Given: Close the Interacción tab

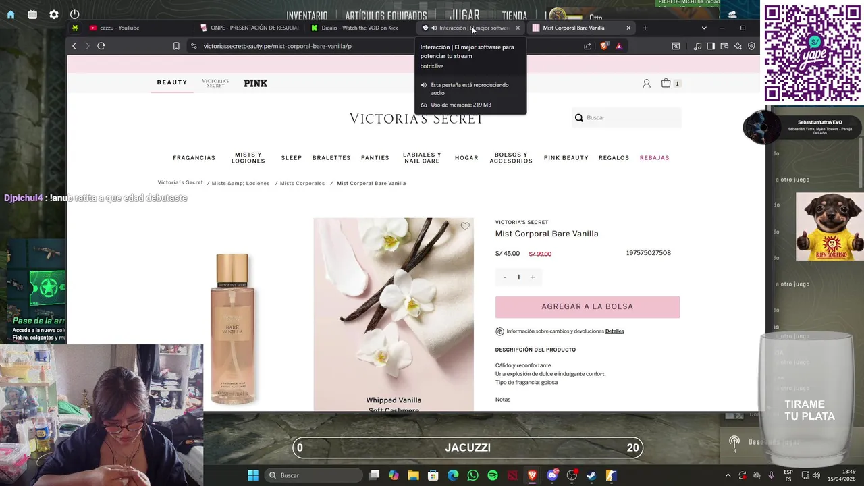Looking at the screenshot, I should point(518,28).
